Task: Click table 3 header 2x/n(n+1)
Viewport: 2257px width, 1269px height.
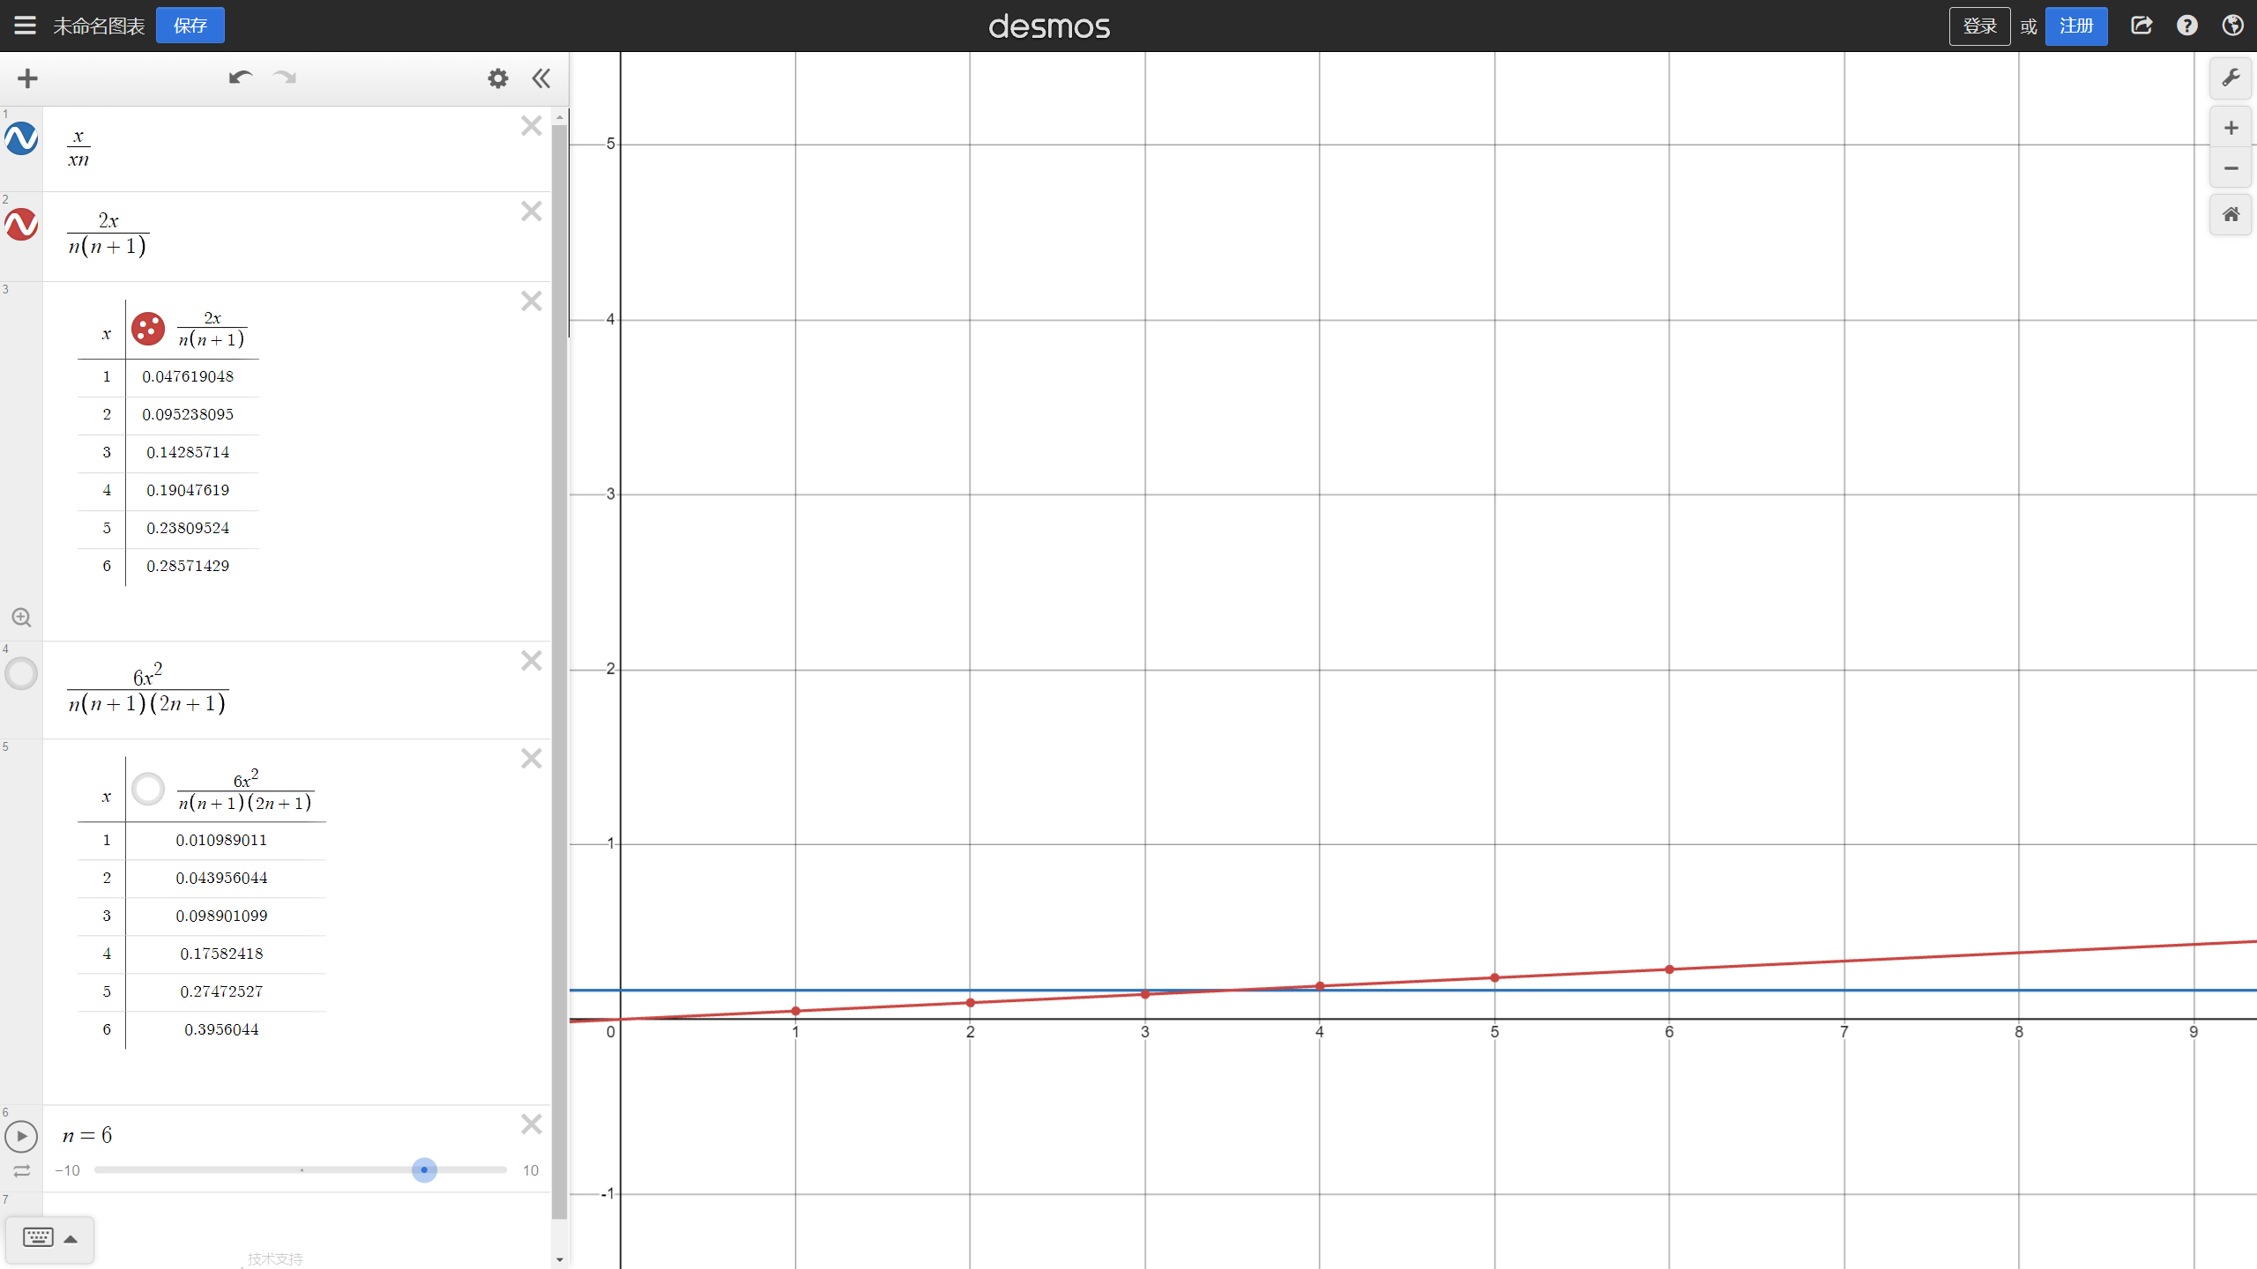Action: pos(212,329)
